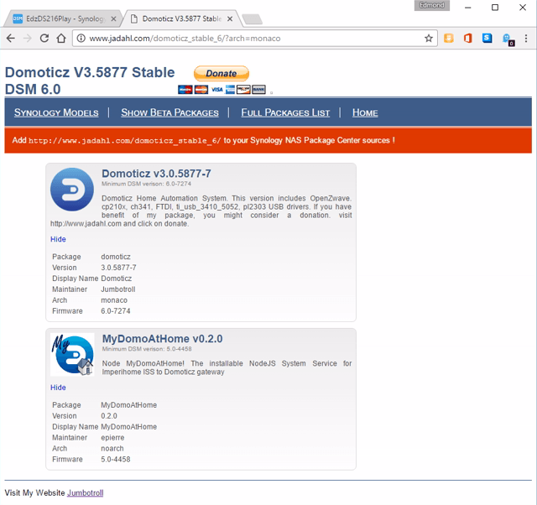Minimize the Chrome window
This screenshot has height=505, width=537.
pyautogui.click(x=468, y=8)
